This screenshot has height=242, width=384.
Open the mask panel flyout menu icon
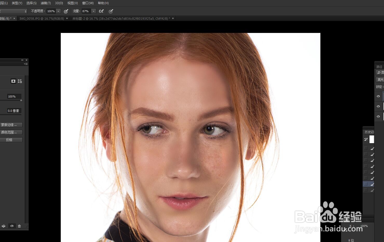25,64
